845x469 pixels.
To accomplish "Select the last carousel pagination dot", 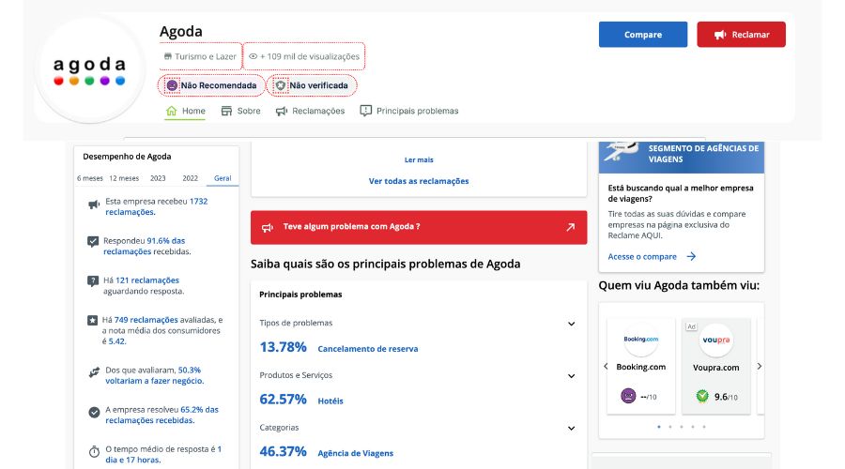I will [704, 427].
